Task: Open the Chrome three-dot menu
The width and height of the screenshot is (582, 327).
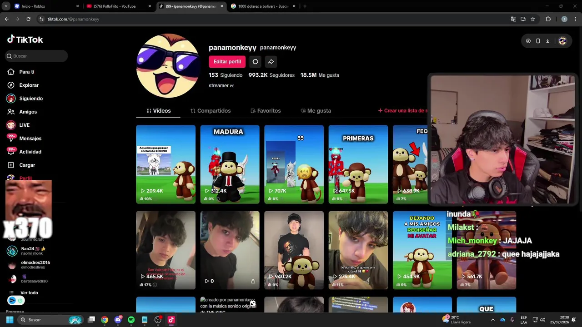Action: click(575, 19)
